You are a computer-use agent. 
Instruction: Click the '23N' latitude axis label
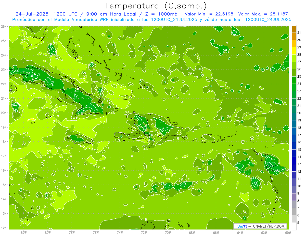pos(4,70)
